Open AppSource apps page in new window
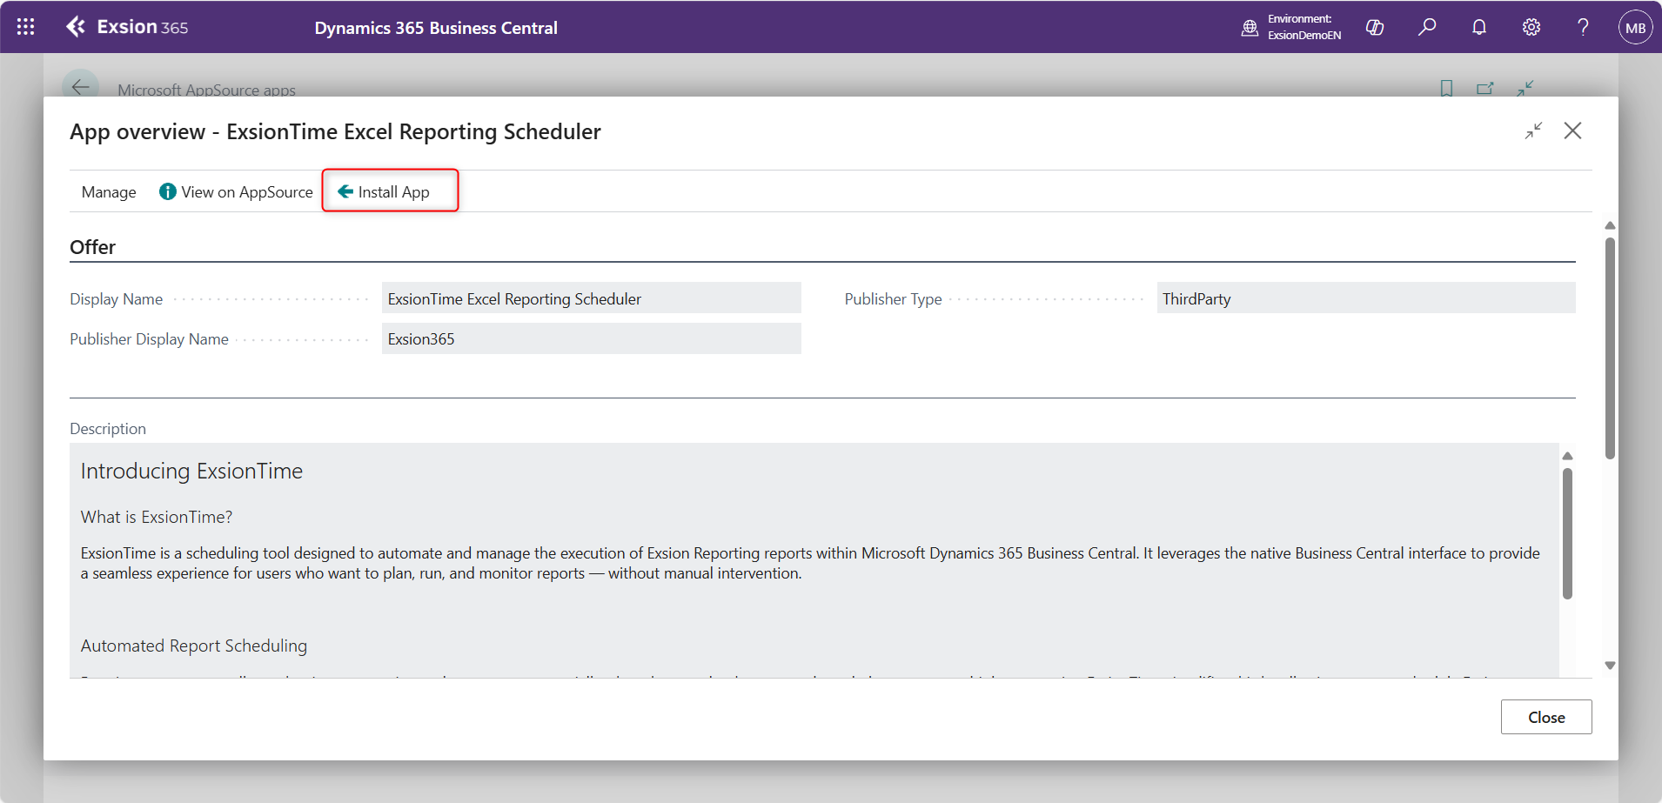Screen dimensions: 1662x803 click(x=1485, y=88)
